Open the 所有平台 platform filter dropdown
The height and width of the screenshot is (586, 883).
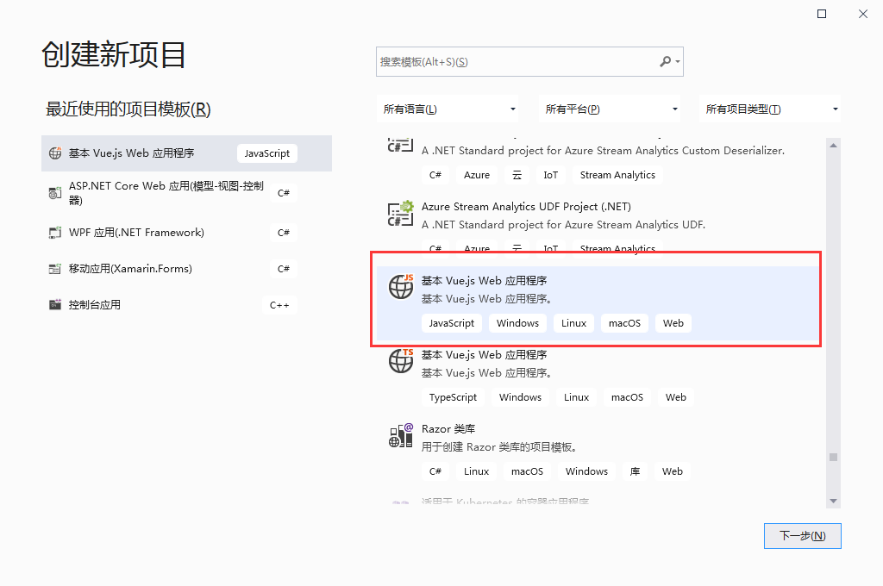pyautogui.click(x=611, y=109)
